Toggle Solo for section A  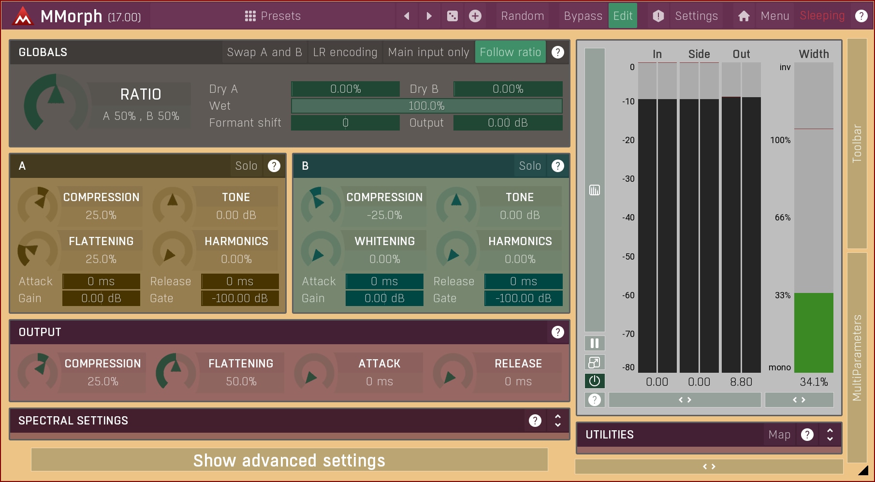246,166
